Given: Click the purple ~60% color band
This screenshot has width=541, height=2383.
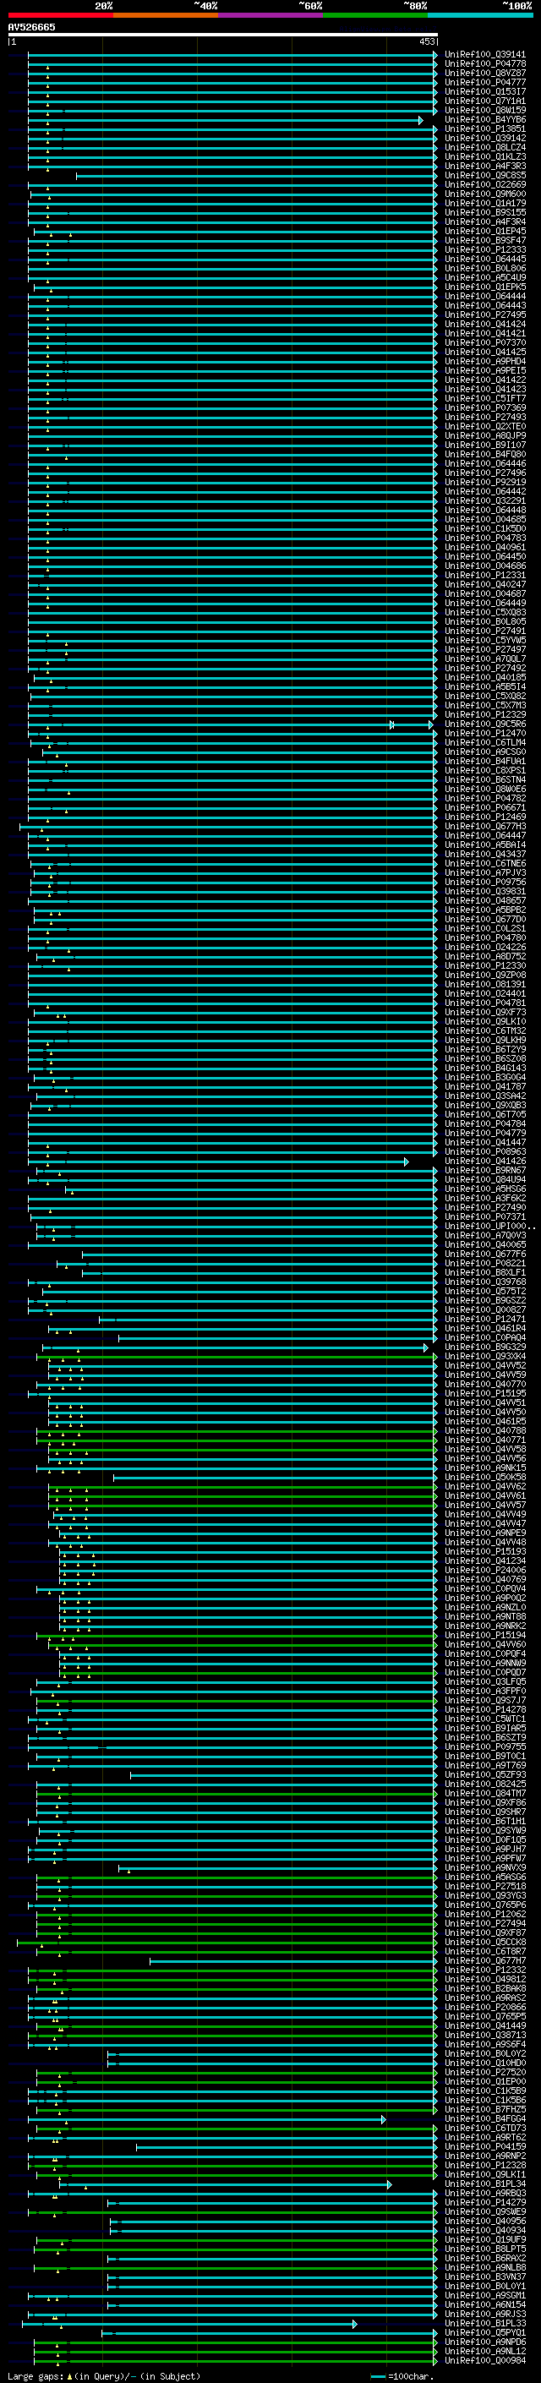Looking at the screenshot, I should [x=270, y=15].
